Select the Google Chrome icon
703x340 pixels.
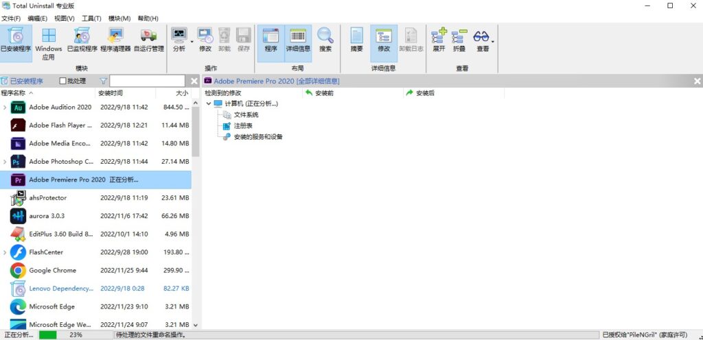(18, 270)
